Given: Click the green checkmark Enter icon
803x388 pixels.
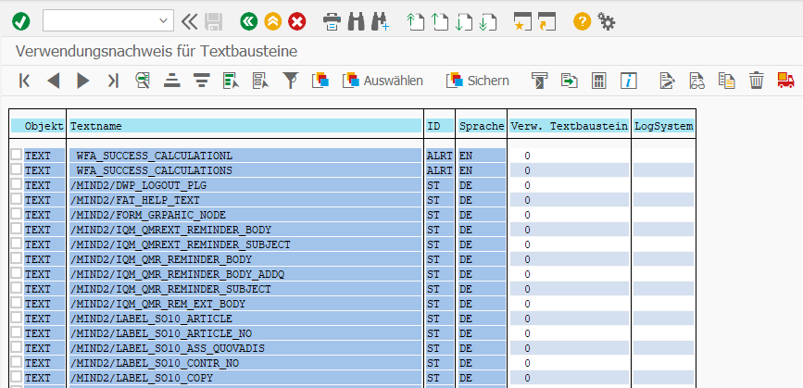Looking at the screenshot, I should click(21, 21).
